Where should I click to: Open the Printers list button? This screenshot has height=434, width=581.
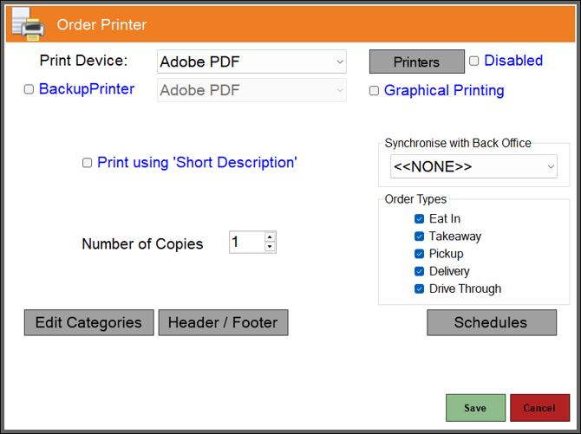point(417,62)
